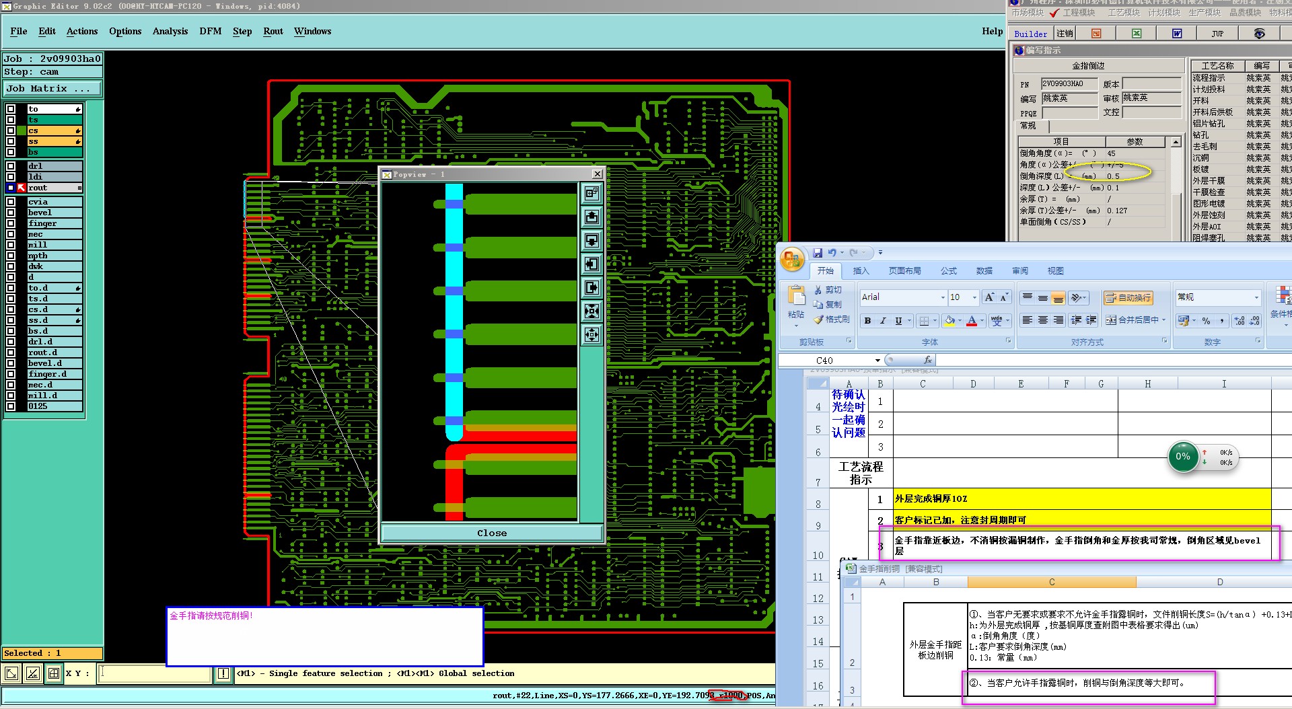
Task: Open the font size dropdown
Action: [974, 297]
